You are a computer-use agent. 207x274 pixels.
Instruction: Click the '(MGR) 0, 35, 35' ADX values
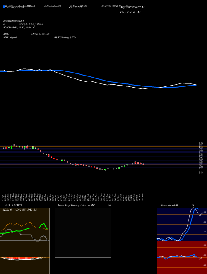[40, 34]
